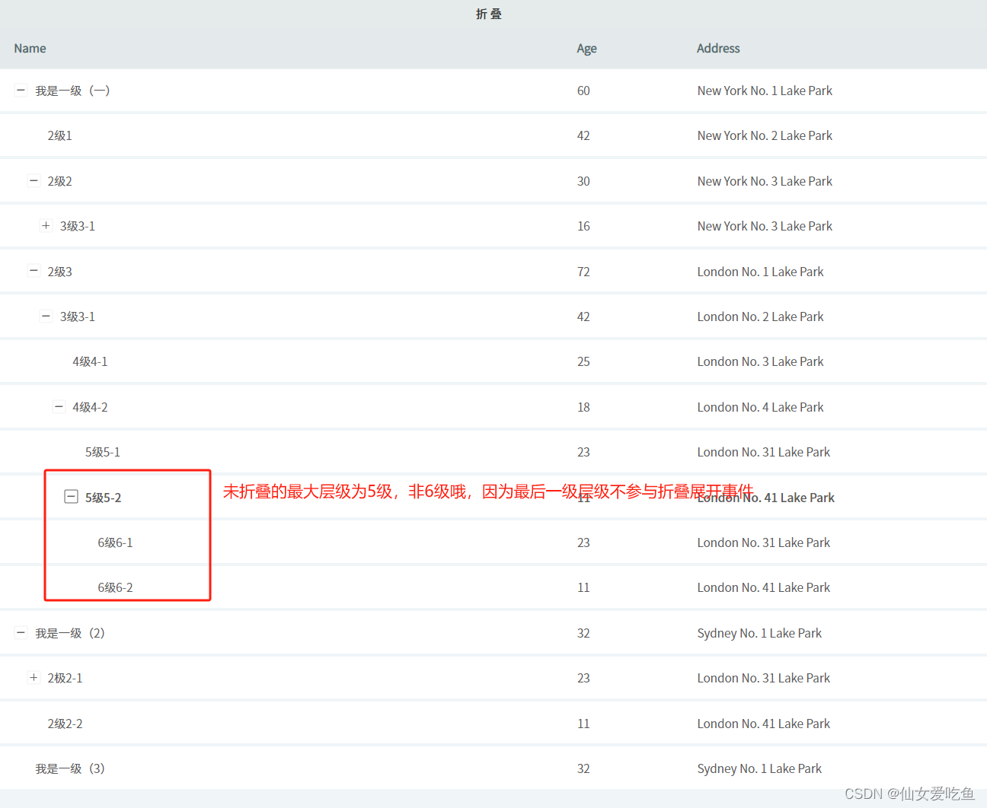Image resolution: width=987 pixels, height=808 pixels.
Task: Click New York No. 3 address in 2级2 row
Action: click(765, 181)
